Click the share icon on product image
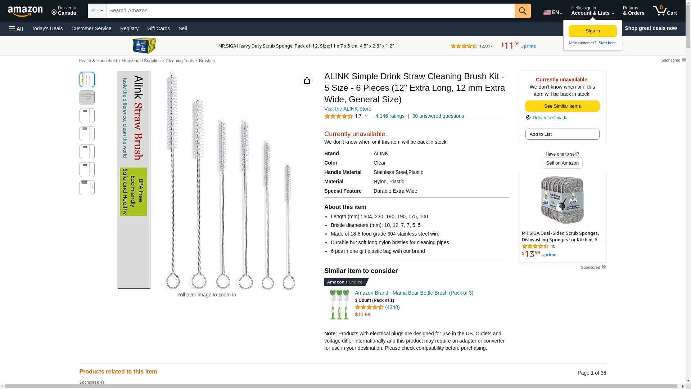This screenshot has height=389, width=691. (x=307, y=80)
